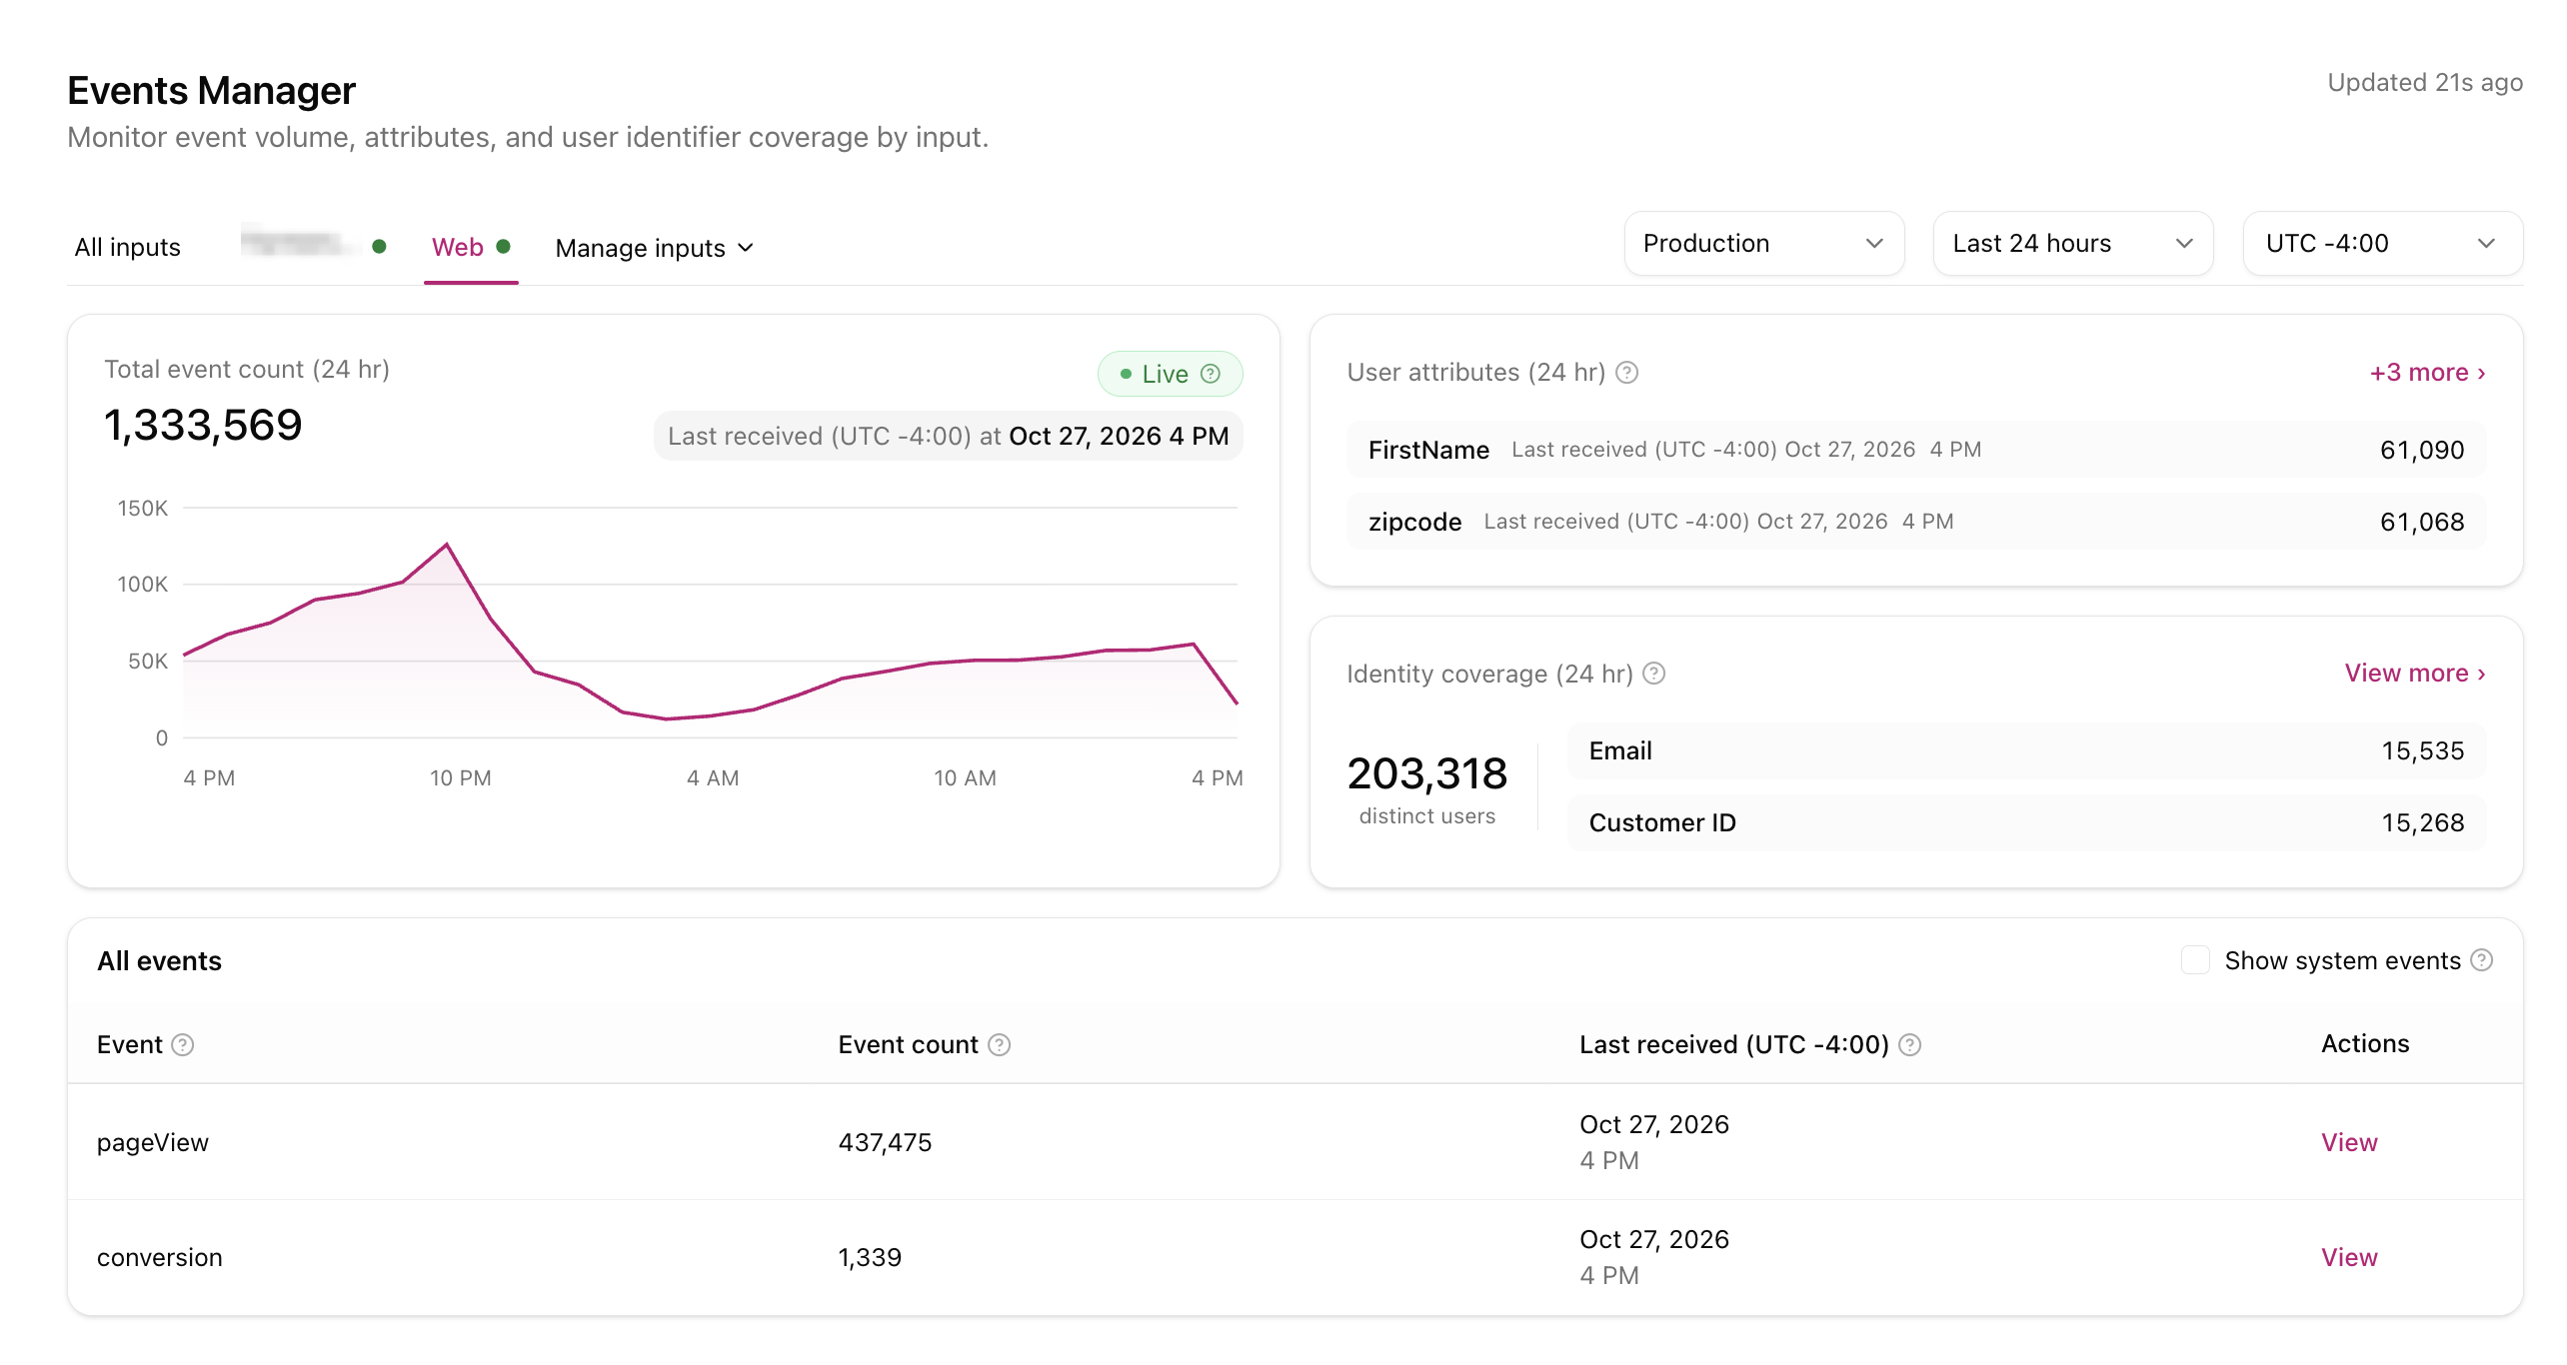Open the UTC -4:00 timezone dropdown
Viewport: 2567px width, 1365px height.
pos(2383,244)
